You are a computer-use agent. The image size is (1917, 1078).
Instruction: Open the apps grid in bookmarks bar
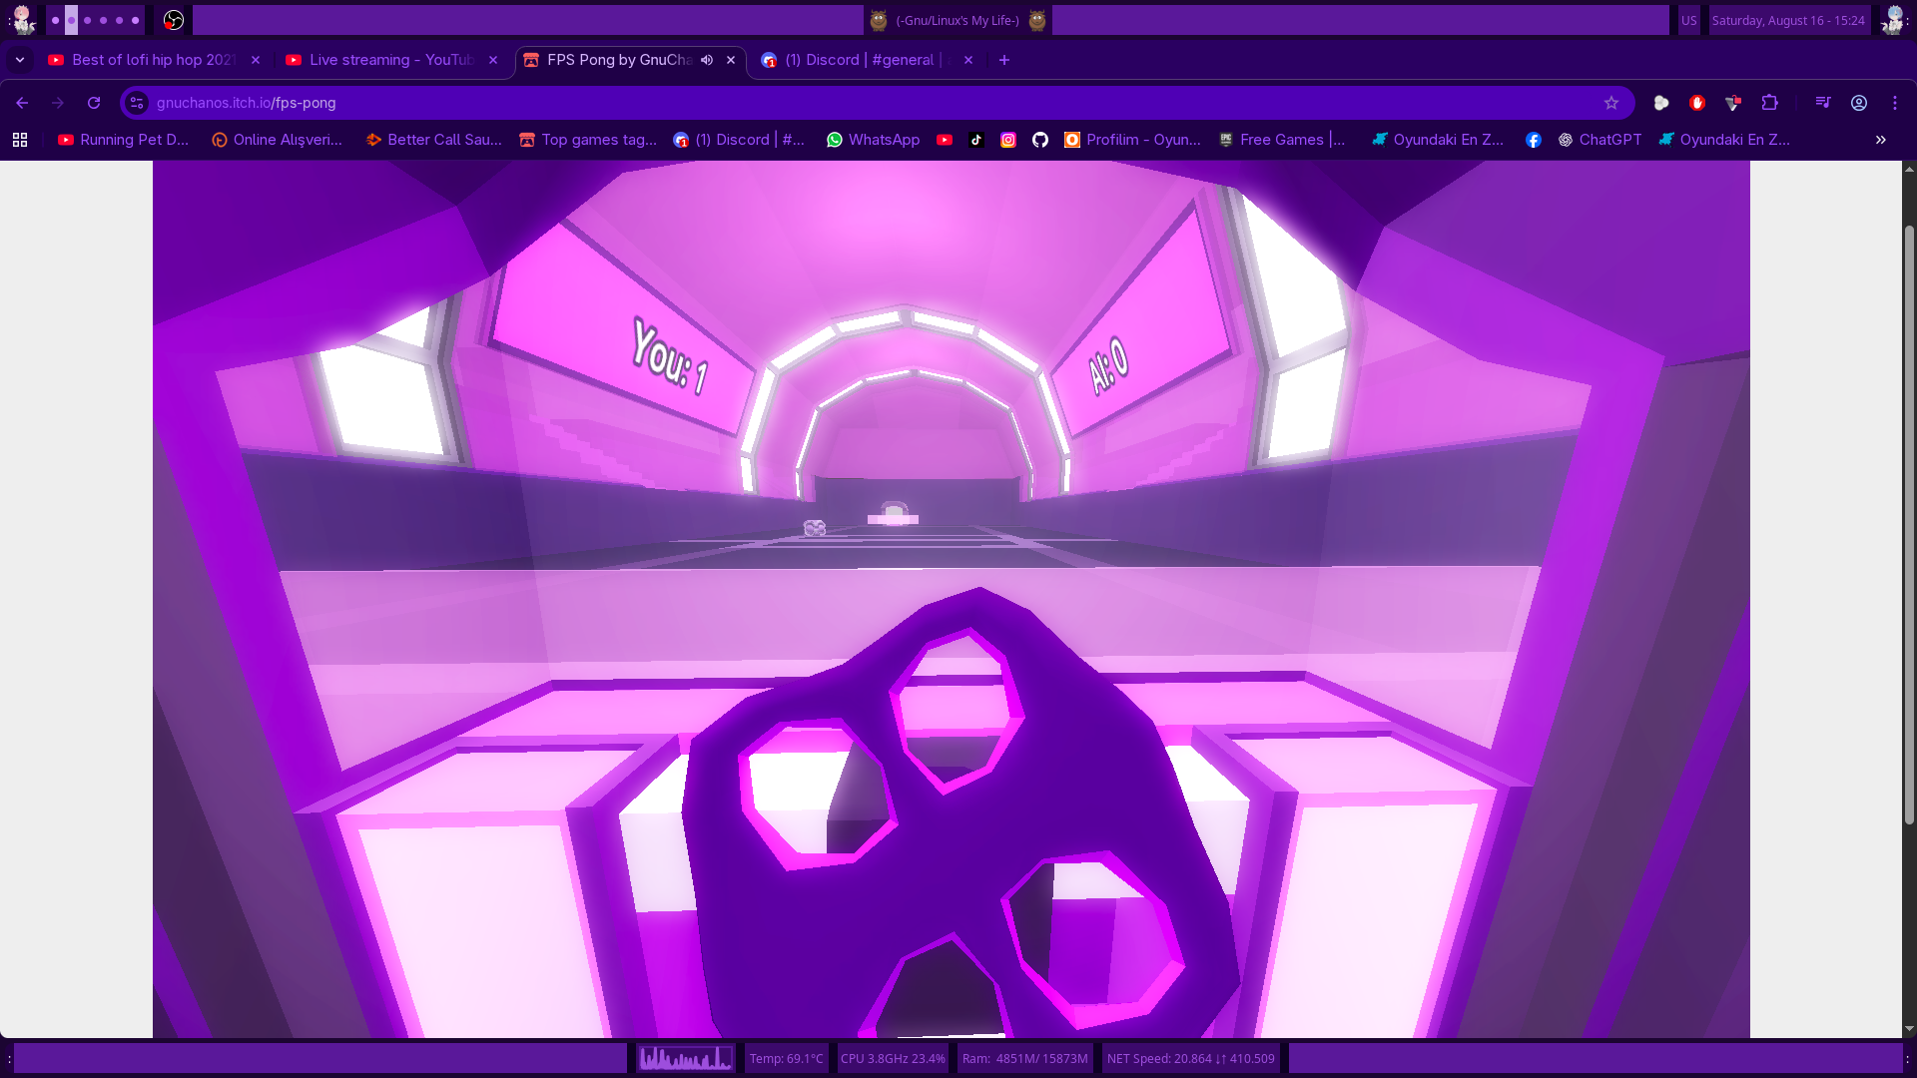click(x=20, y=140)
